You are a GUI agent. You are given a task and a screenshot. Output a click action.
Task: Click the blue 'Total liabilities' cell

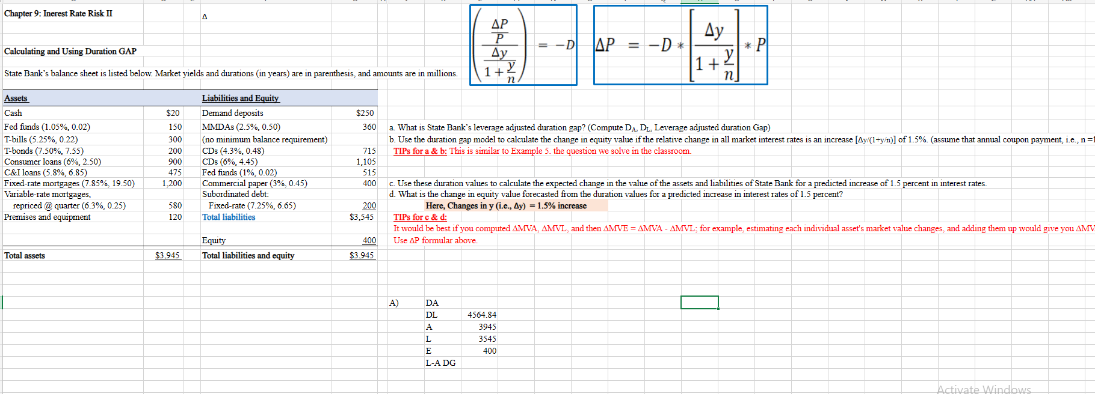tap(229, 217)
